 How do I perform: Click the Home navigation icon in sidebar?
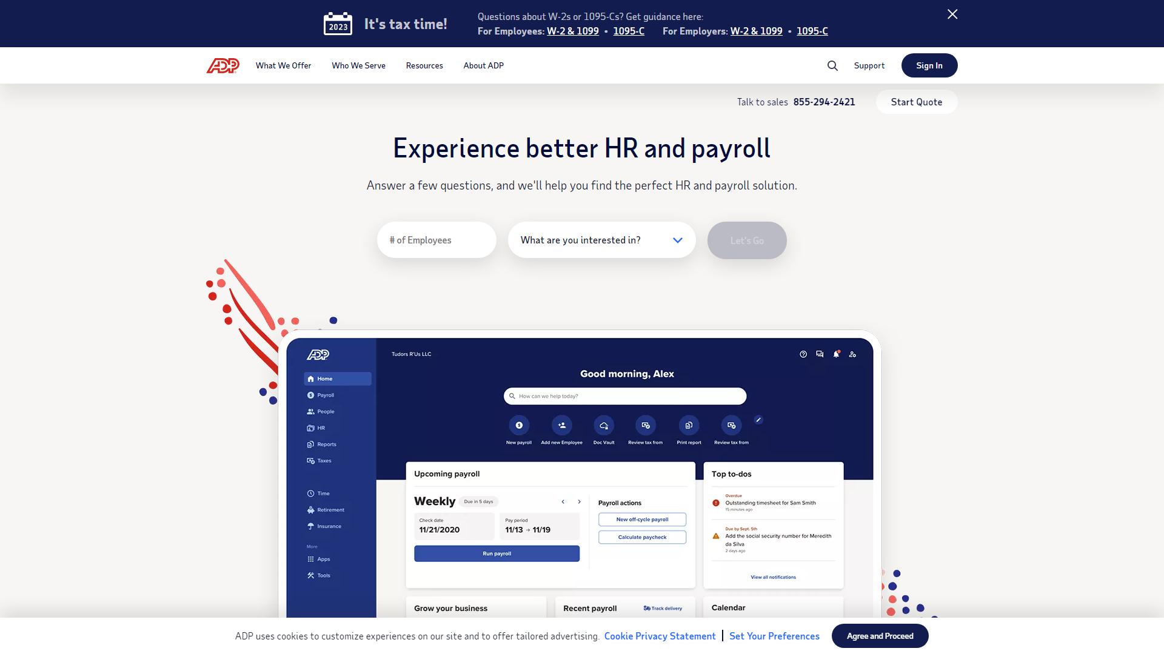click(x=310, y=378)
